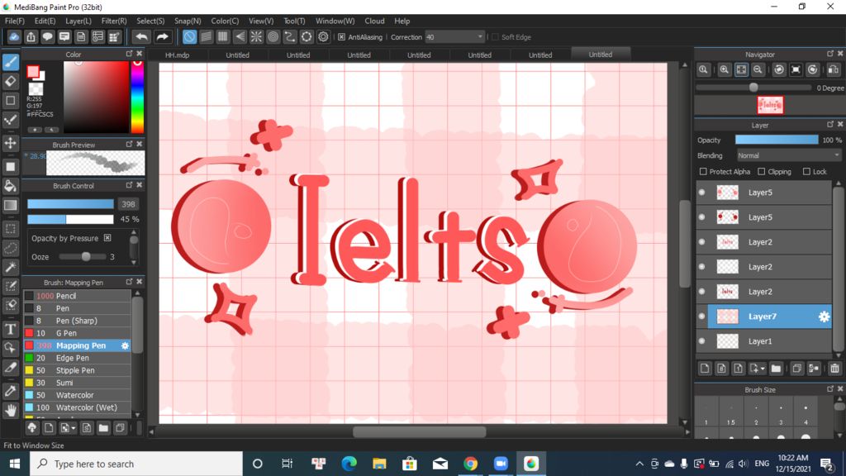846x476 pixels.
Task: Click Brush list scroll down arrow
Action: click(x=138, y=415)
